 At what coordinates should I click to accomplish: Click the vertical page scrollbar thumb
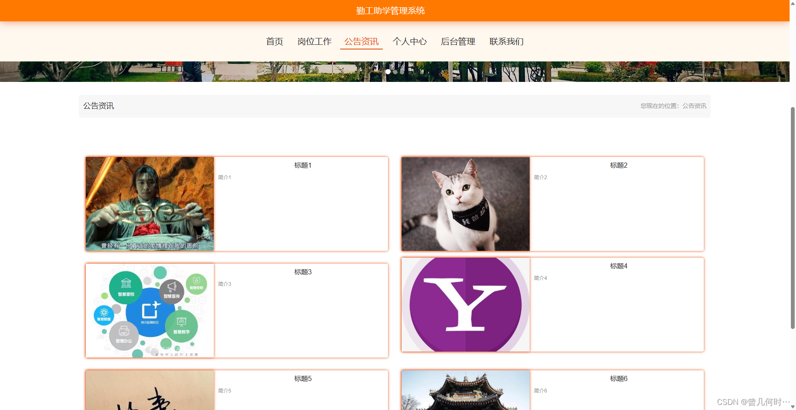pos(793,218)
